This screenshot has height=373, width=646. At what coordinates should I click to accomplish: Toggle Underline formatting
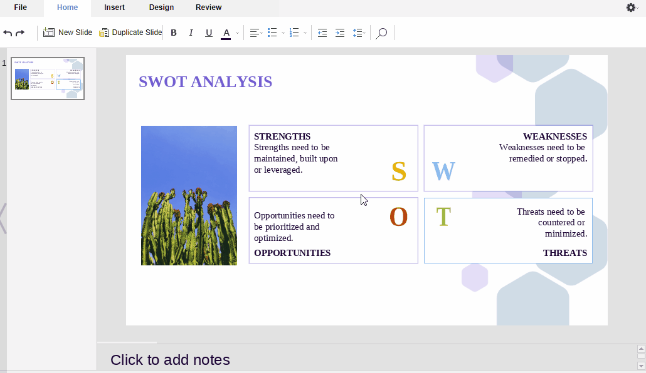(209, 33)
